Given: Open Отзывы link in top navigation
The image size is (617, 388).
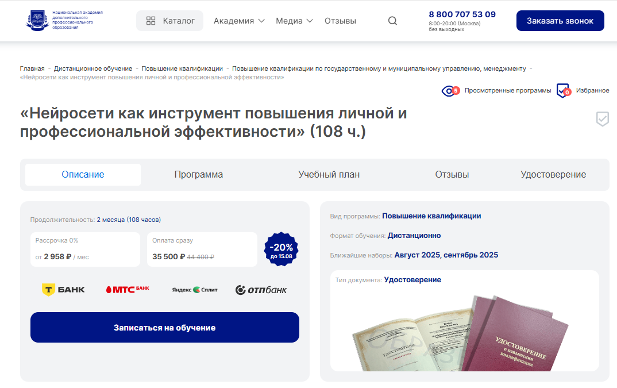Looking at the screenshot, I should (340, 21).
